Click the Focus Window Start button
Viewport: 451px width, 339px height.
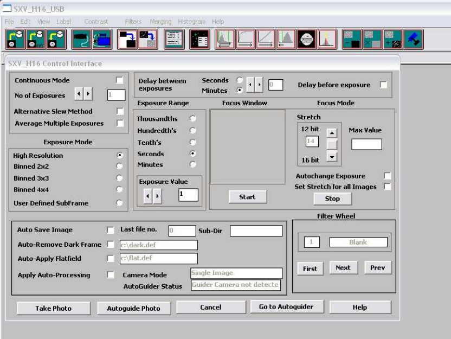pos(248,196)
